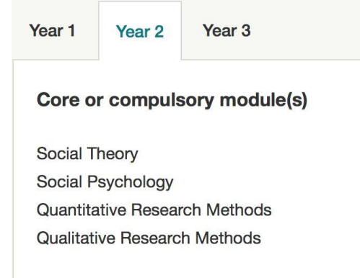Click the word 'Quantitative' in the list
The height and width of the screenshot is (278, 360).
pyautogui.click(x=82, y=210)
